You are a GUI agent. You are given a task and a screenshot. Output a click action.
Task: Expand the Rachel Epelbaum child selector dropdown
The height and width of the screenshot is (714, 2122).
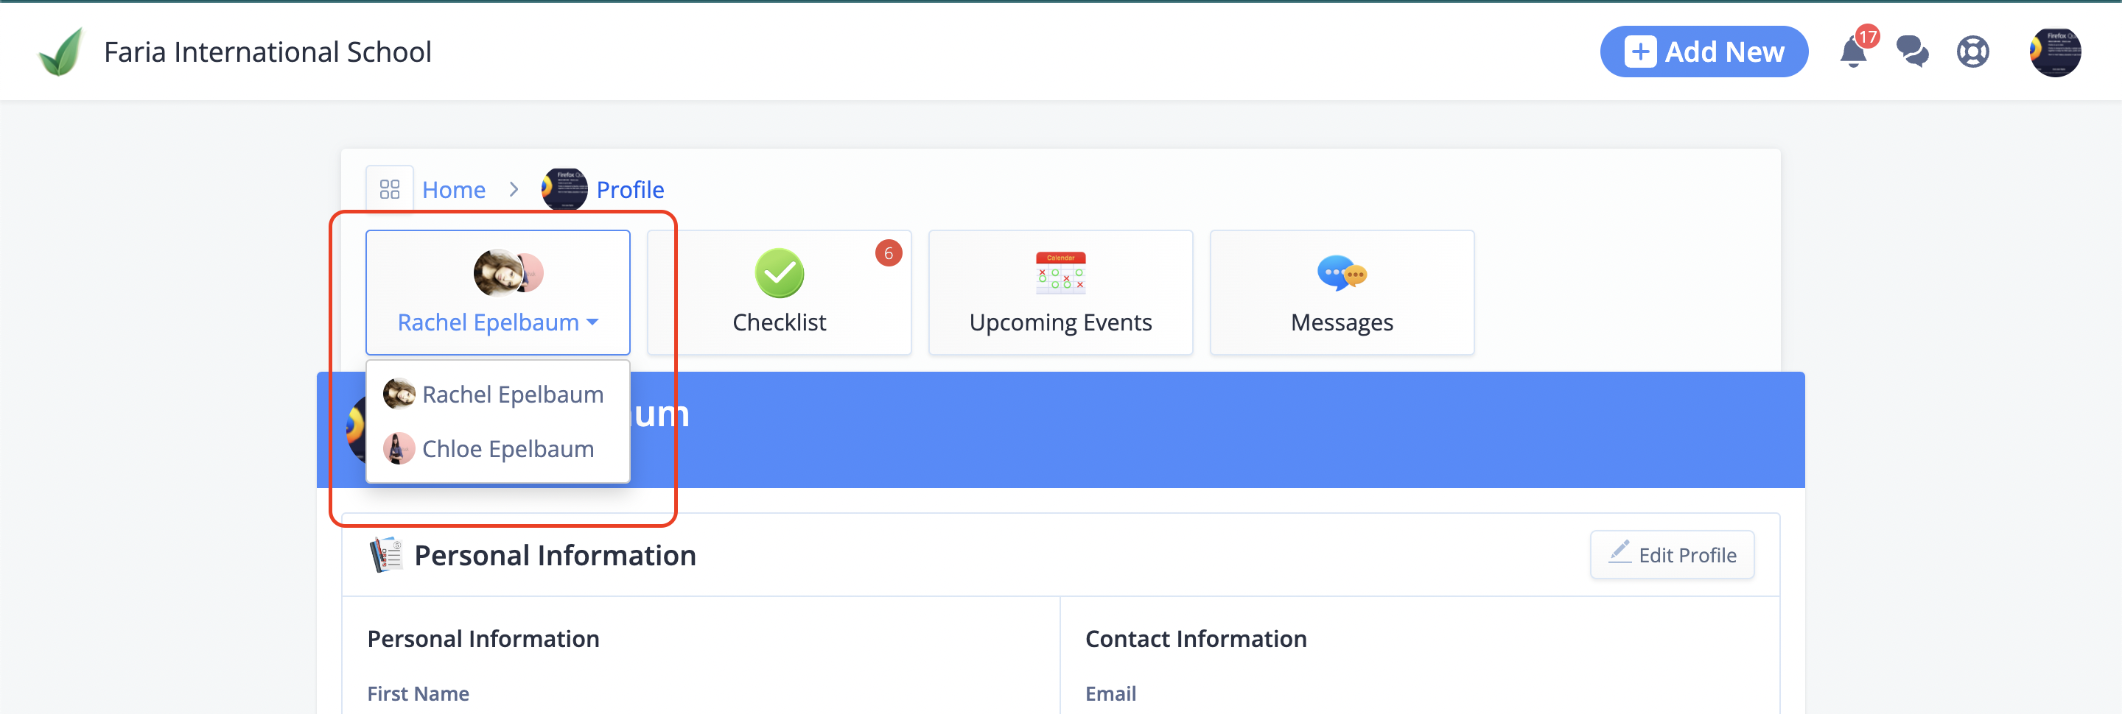(497, 292)
